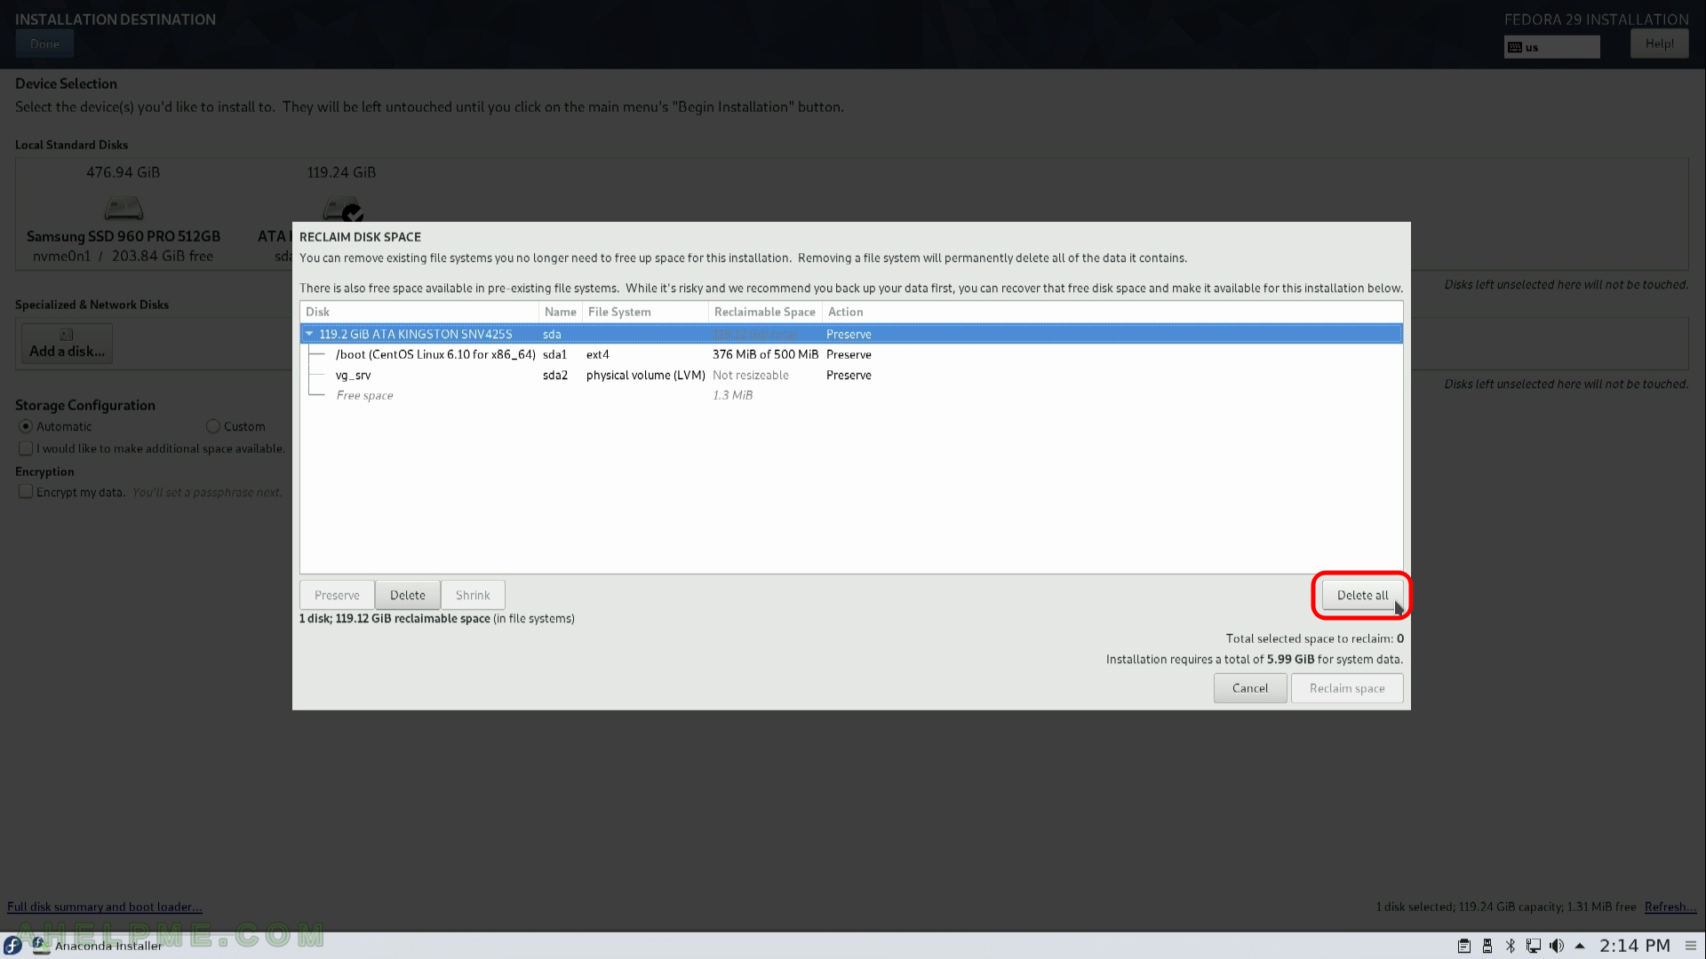Toggle make additional space available checkbox
1706x959 pixels.
[26, 448]
